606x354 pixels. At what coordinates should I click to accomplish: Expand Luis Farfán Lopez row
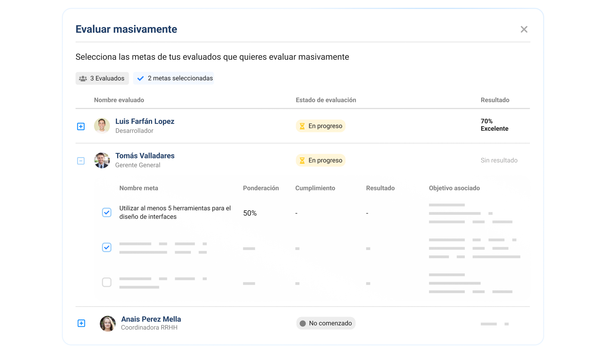tap(81, 126)
